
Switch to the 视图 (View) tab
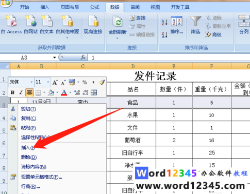[155, 7]
